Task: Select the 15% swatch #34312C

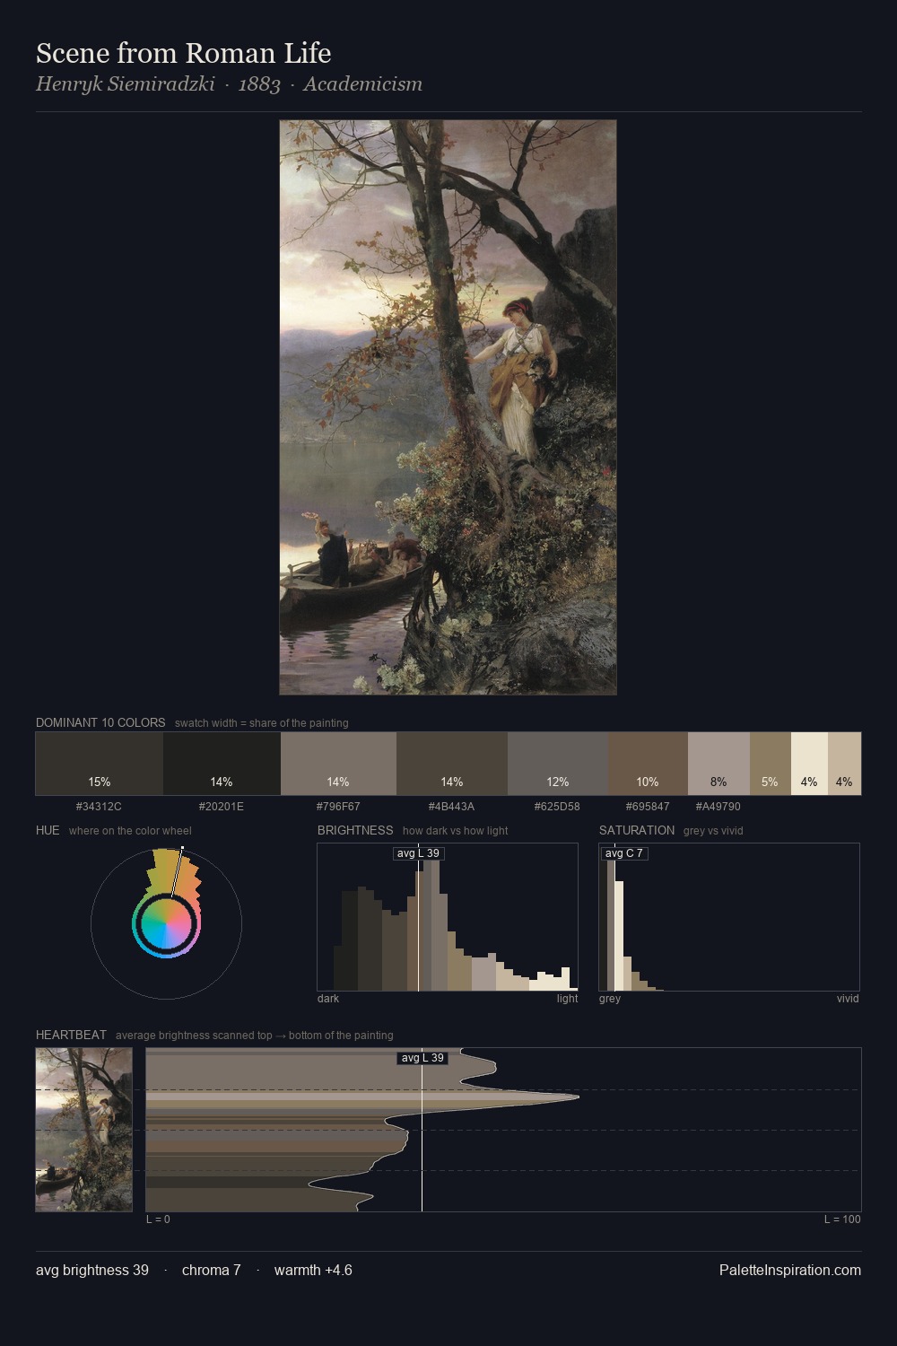Action: point(100,764)
